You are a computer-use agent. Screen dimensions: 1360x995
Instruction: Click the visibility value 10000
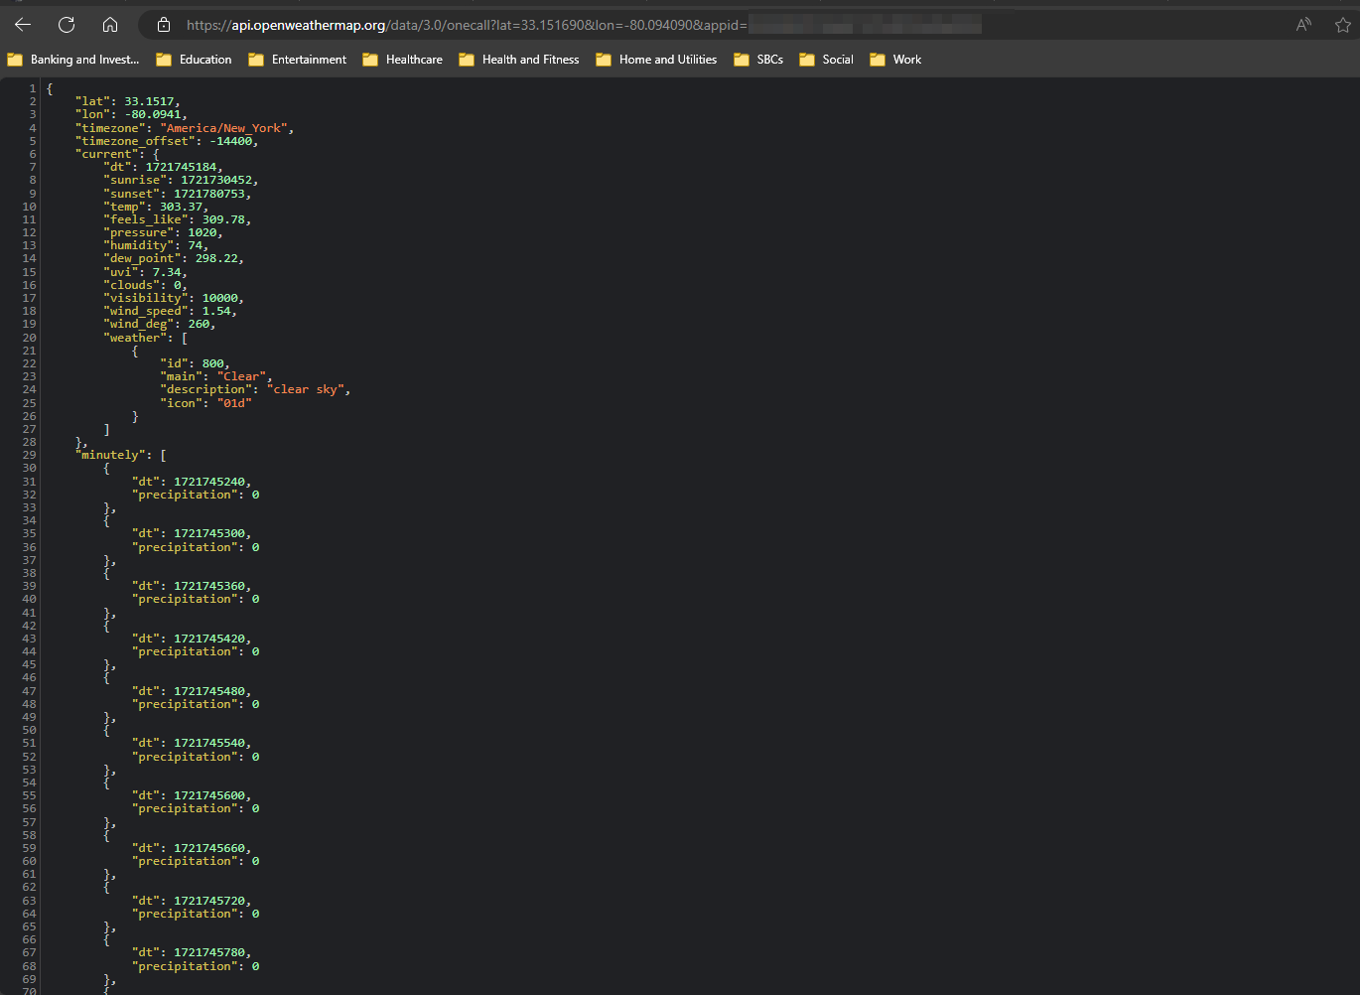[x=220, y=298]
